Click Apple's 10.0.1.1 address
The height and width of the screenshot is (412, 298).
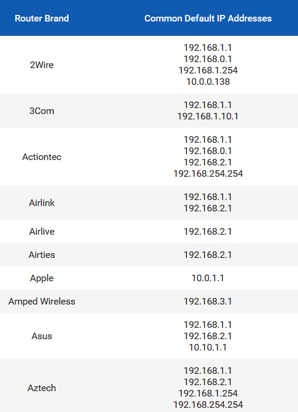click(x=208, y=278)
